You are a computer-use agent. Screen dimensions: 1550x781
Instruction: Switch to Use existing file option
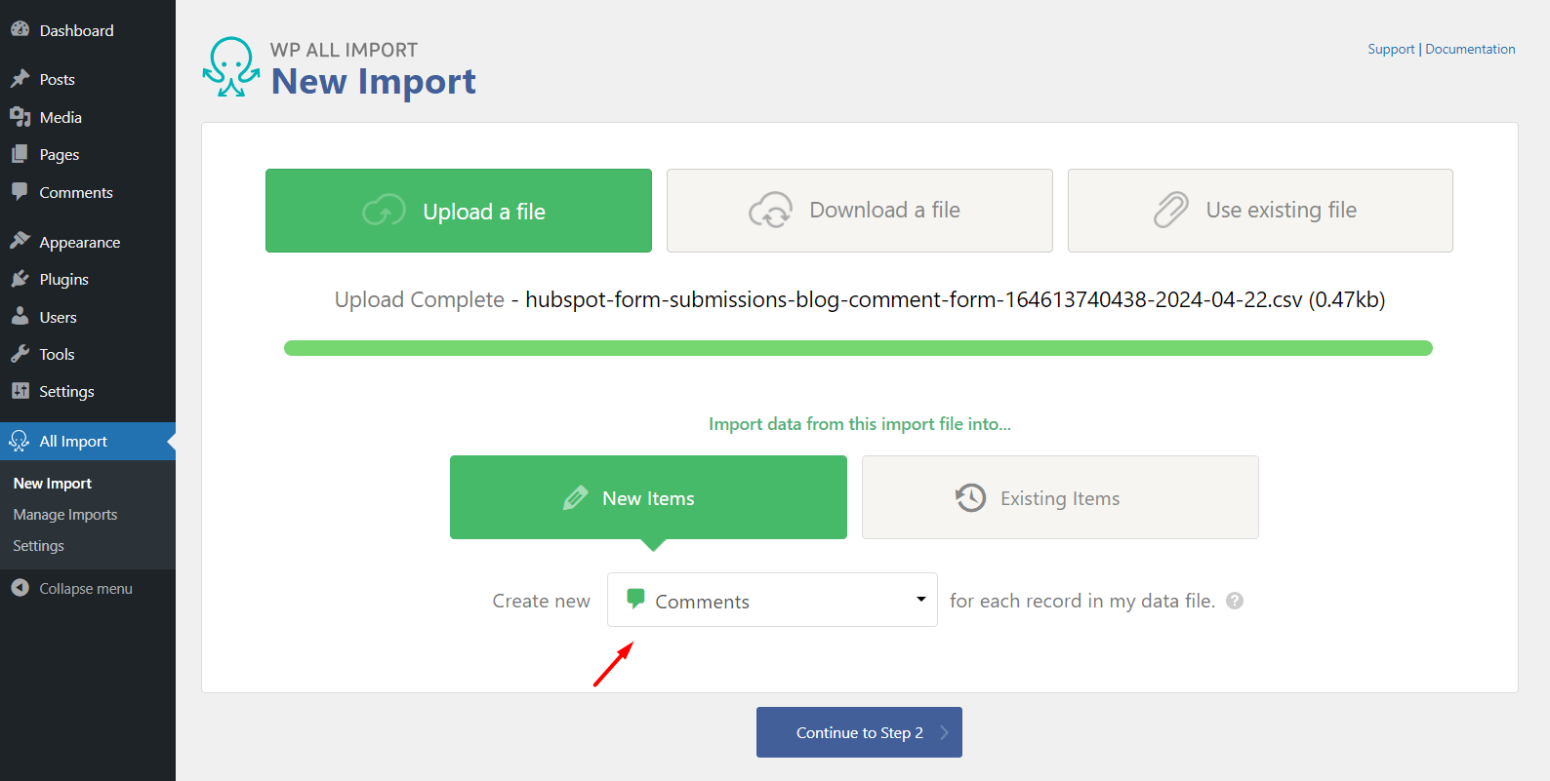pyautogui.click(x=1260, y=211)
